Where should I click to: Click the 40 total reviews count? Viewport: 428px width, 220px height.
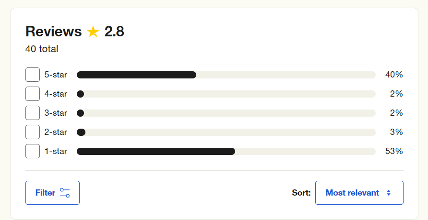click(x=42, y=49)
